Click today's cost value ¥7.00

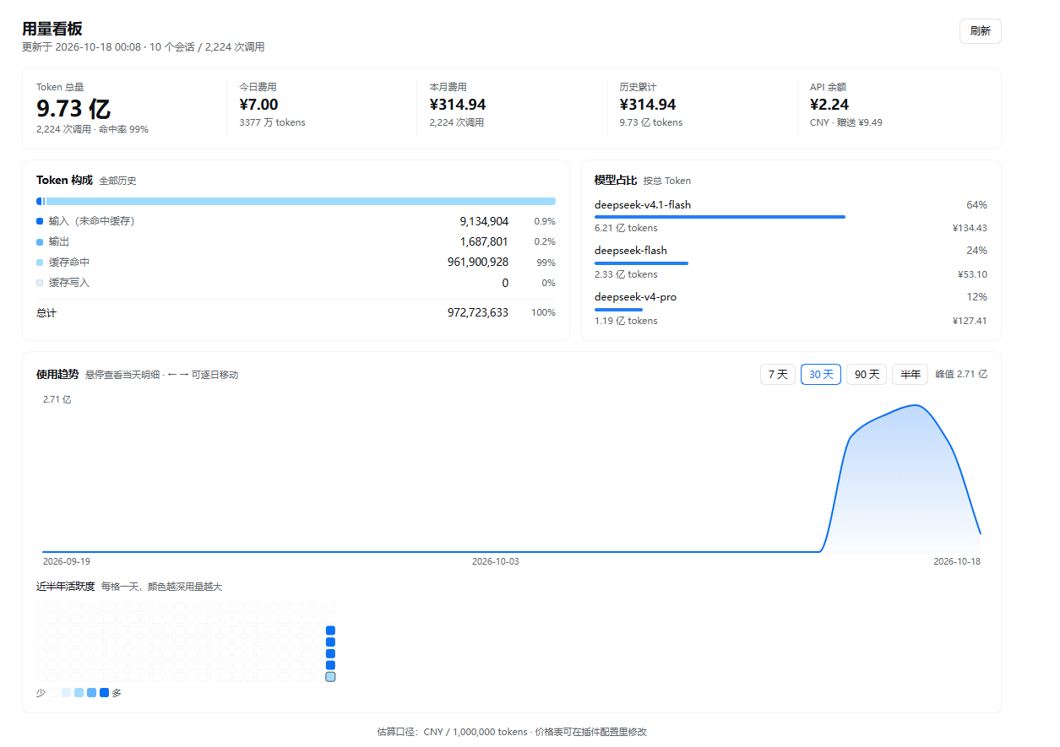pos(258,105)
